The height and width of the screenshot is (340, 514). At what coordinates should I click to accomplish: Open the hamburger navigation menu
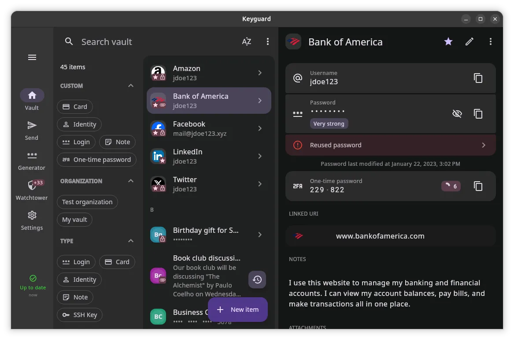click(x=32, y=57)
